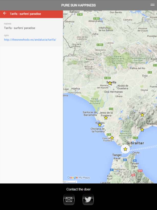
Task: Click the Villafranca de los Barros label
Action: (106, 29)
